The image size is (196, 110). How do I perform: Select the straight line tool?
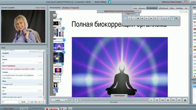tap(134, 19)
